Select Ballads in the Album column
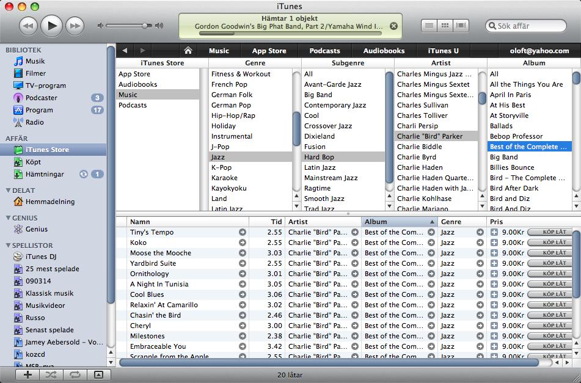Viewport: 581px width, 383px height. click(x=530, y=126)
